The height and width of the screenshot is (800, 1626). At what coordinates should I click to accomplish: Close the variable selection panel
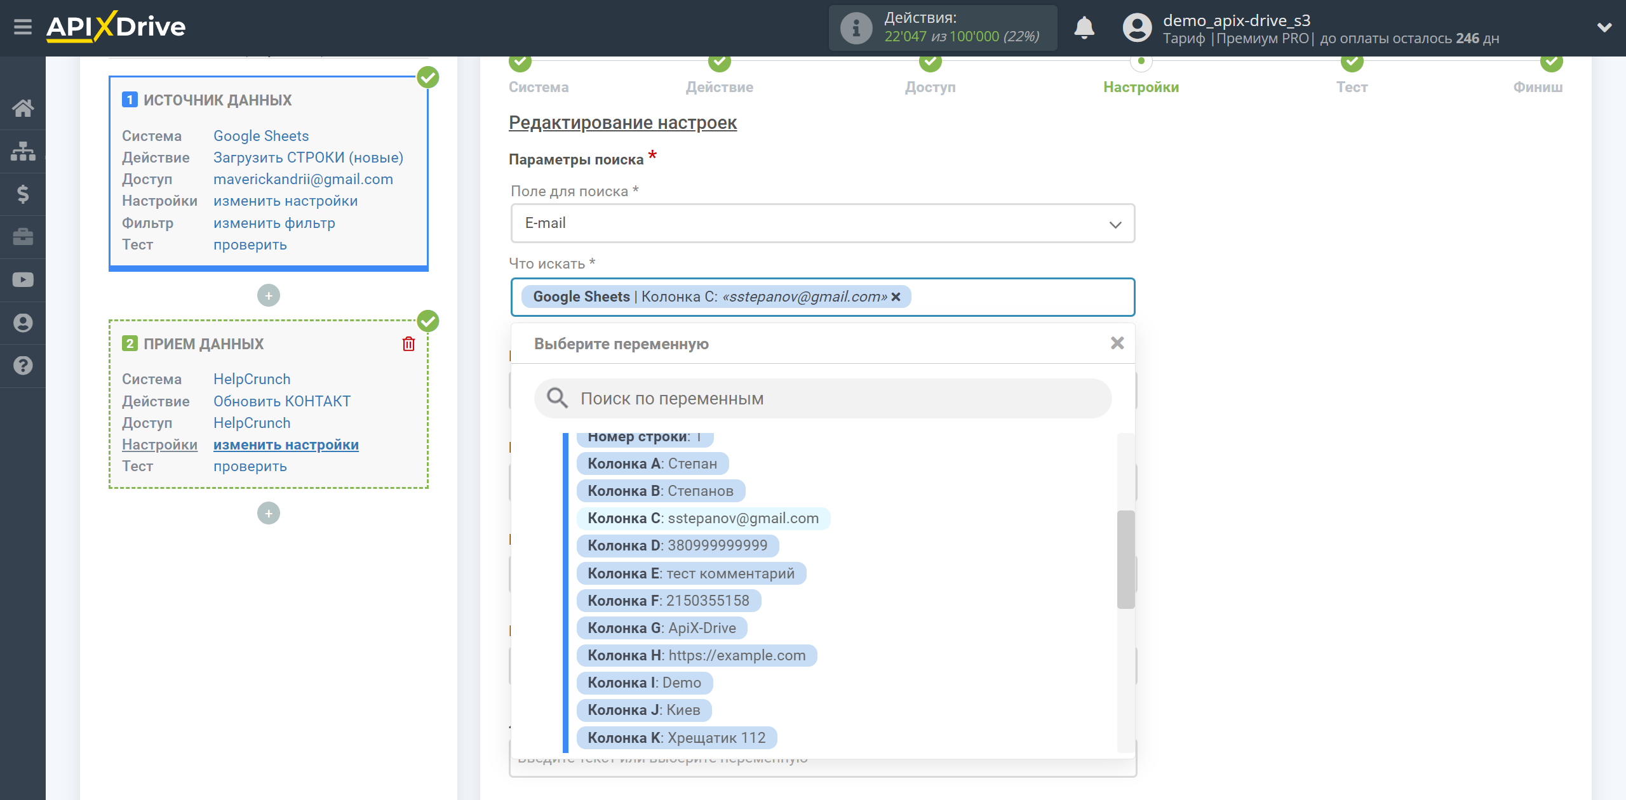tap(1117, 343)
